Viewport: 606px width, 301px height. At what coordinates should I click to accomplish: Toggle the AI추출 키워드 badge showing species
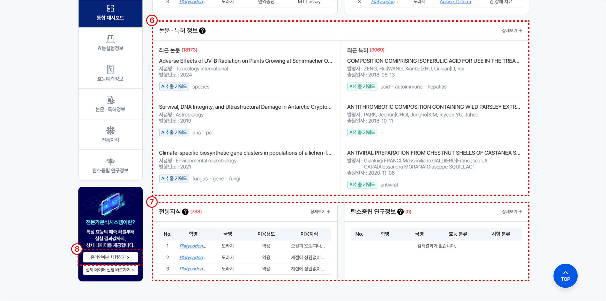pyautogui.click(x=174, y=86)
